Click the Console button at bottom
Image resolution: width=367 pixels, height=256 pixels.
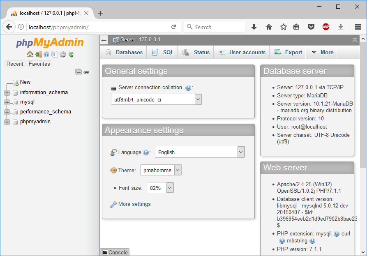point(115,252)
